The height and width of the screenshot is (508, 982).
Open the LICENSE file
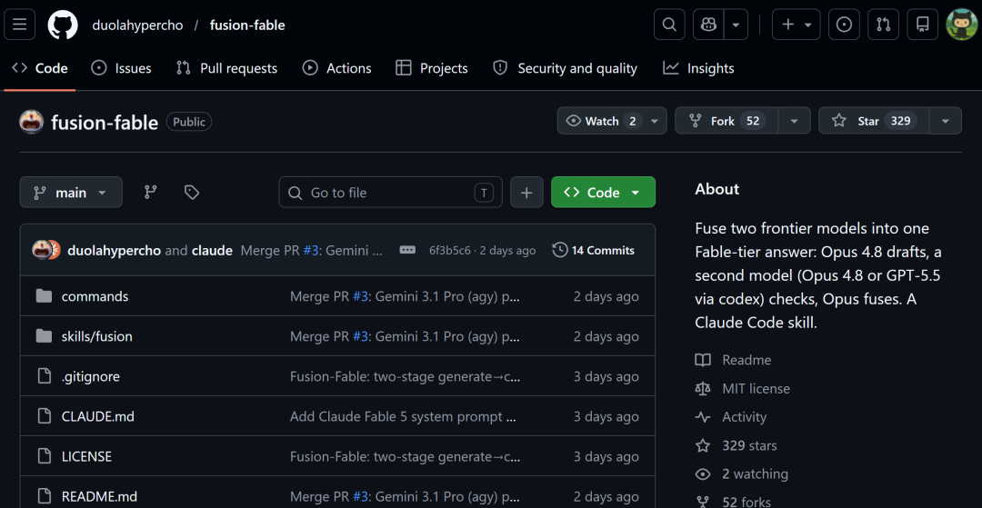pos(86,457)
